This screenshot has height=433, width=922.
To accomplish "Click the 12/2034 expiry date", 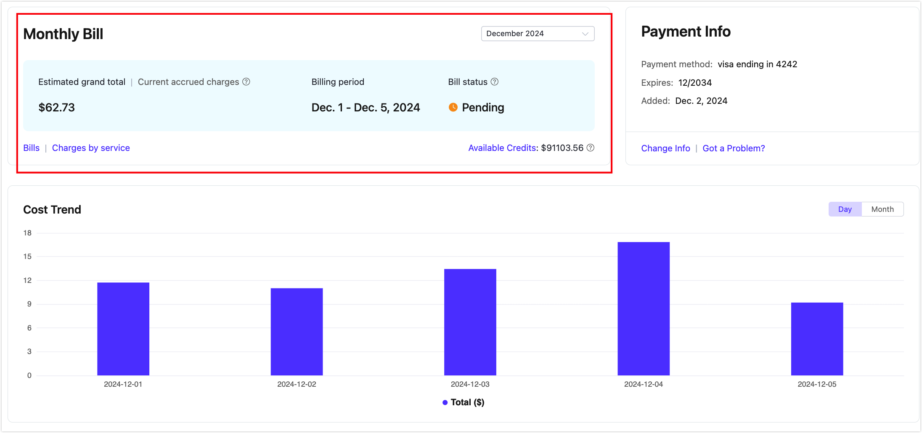I will click(695, 83).
